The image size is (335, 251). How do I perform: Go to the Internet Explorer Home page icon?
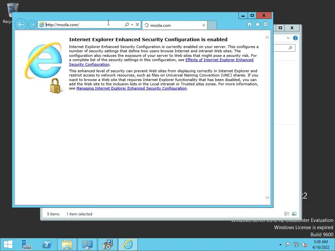pyautogui.click(x=250, y=24)
